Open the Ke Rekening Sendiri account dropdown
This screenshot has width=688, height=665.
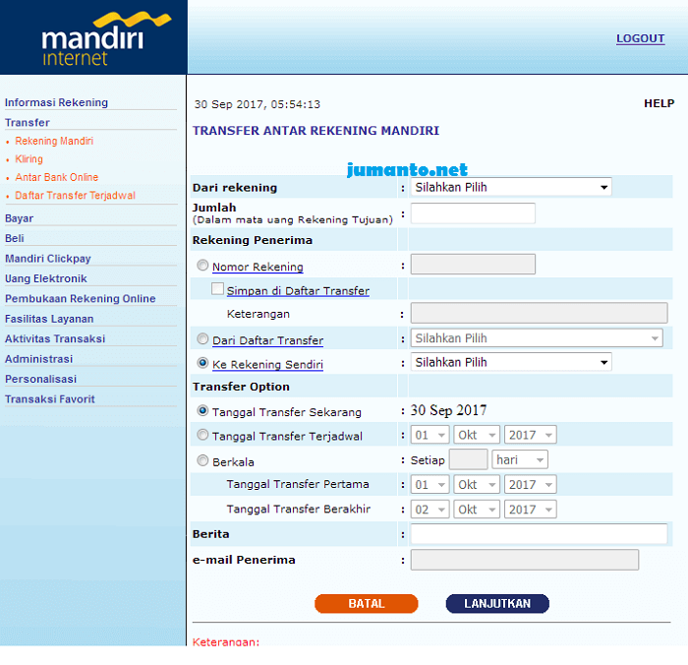tap(511, 362)
